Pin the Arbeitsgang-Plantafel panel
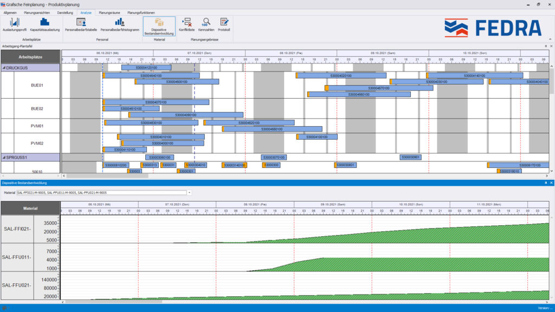The image size is (555, 312). click(546, 47)
